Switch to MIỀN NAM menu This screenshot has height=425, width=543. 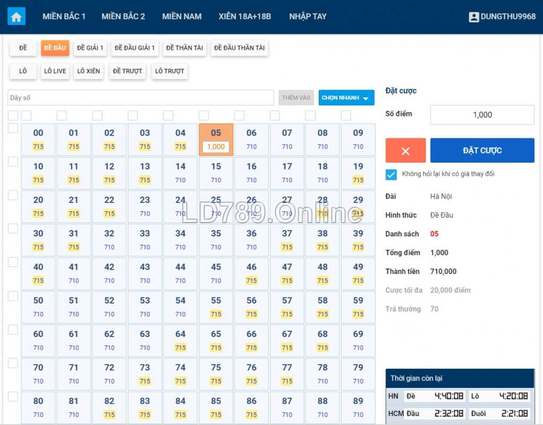pos(182,16)
